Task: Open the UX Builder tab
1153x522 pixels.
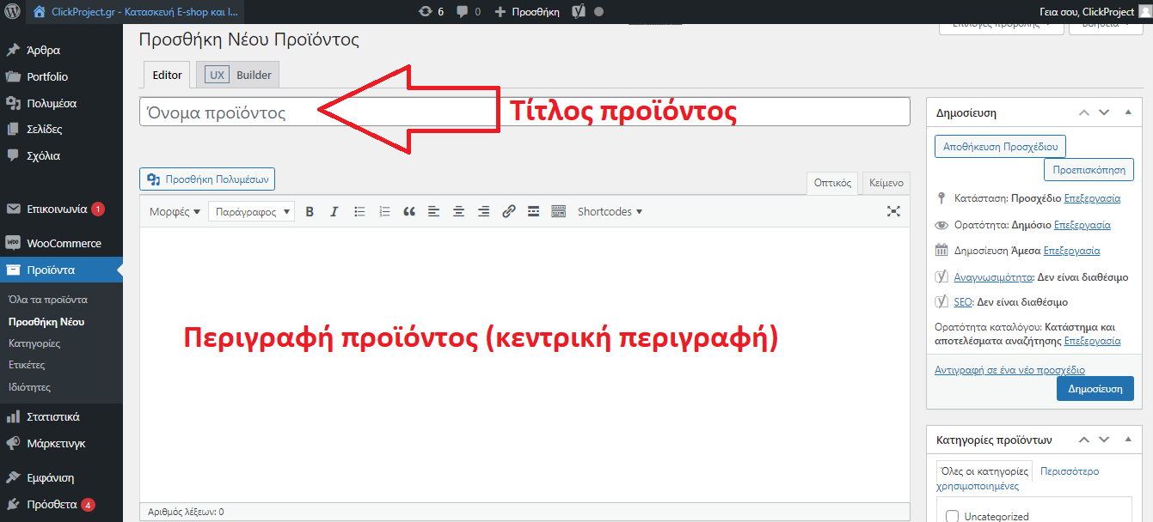Action: pyautogui.click(x=238, y=75)
